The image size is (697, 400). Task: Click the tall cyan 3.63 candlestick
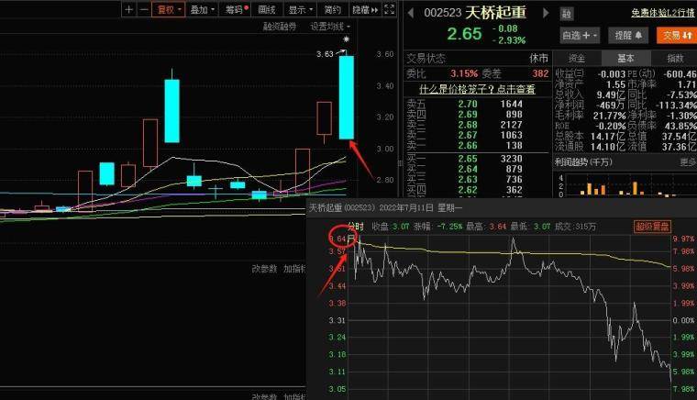pyautogui.click(x=347, y=97)
